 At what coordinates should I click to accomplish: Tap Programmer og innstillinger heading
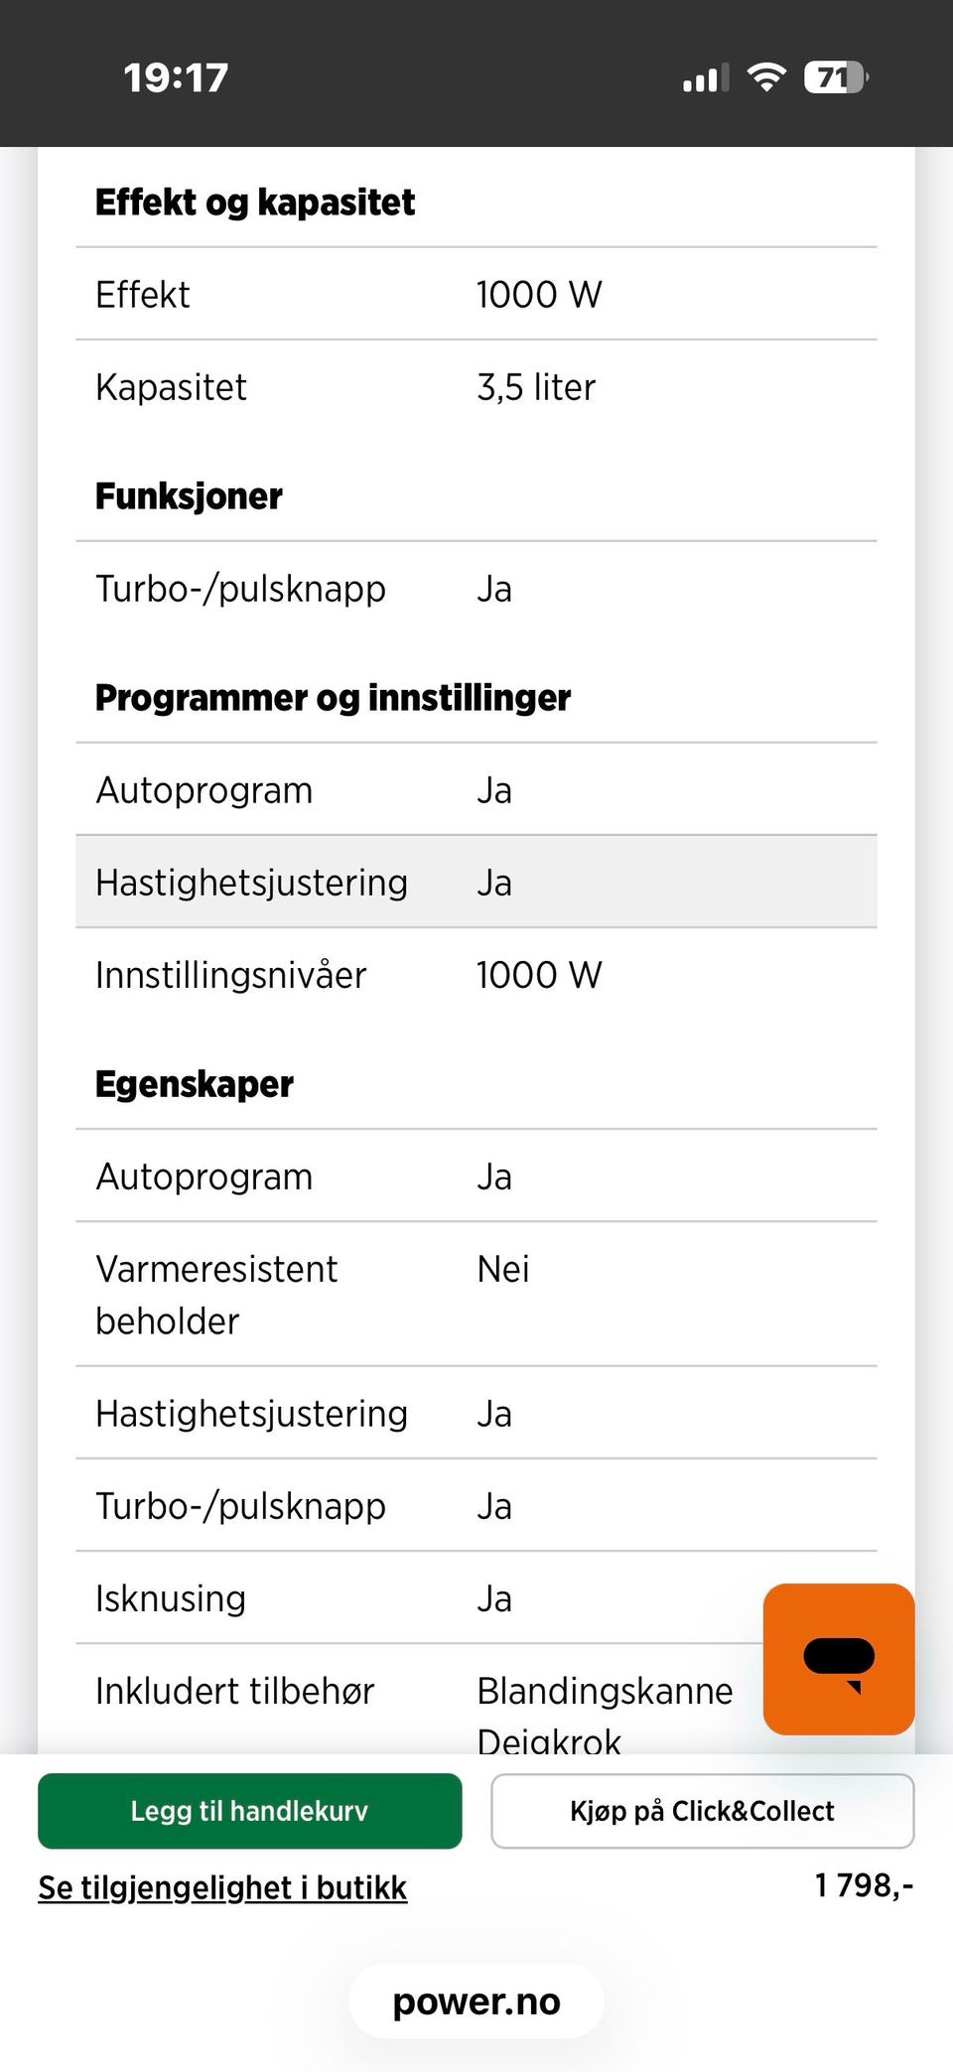(x=333, y=698)
